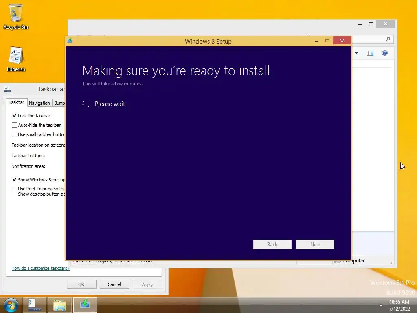Switch to the Taskbar tab
Image resolution: width=417 pixels, height=313 pixels.
[x=16, y=102]
